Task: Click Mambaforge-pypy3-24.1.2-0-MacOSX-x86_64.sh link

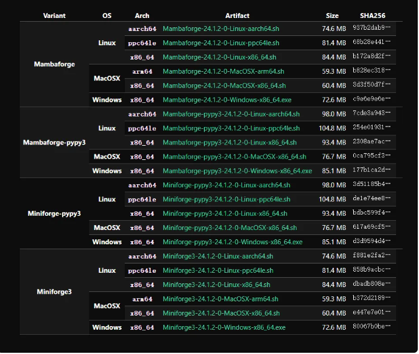Action: (234, 157)
